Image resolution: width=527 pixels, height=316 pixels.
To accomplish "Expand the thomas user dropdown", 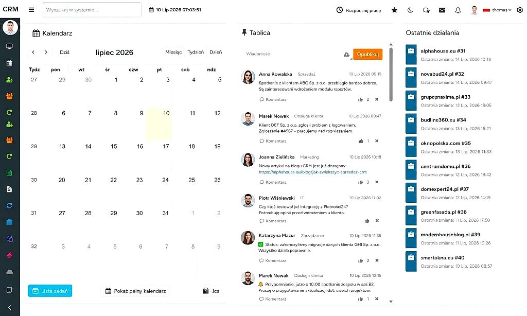I will pyautogui.click(x=501, y=10).
